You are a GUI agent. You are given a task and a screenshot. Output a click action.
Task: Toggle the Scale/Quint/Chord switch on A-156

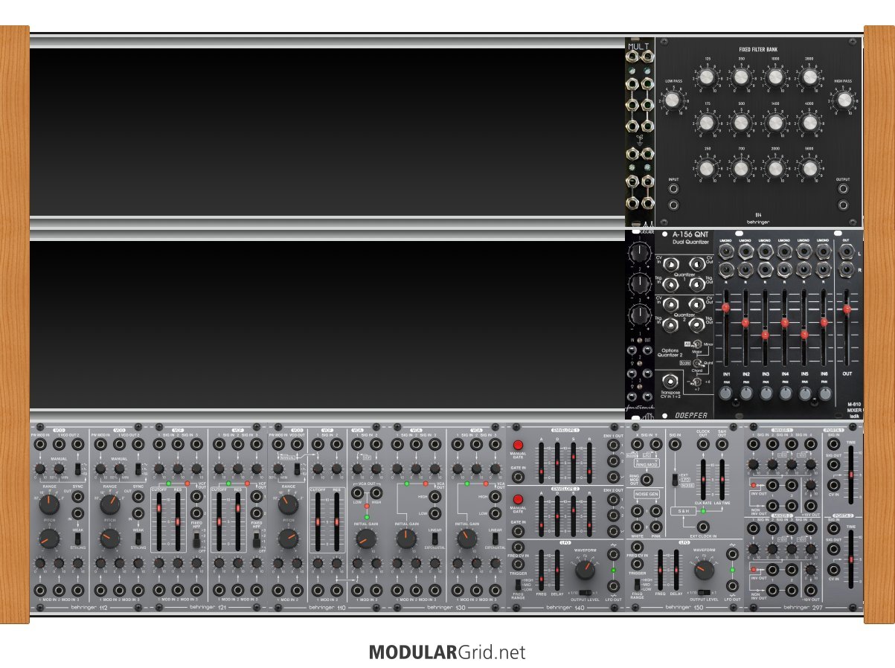697,364
